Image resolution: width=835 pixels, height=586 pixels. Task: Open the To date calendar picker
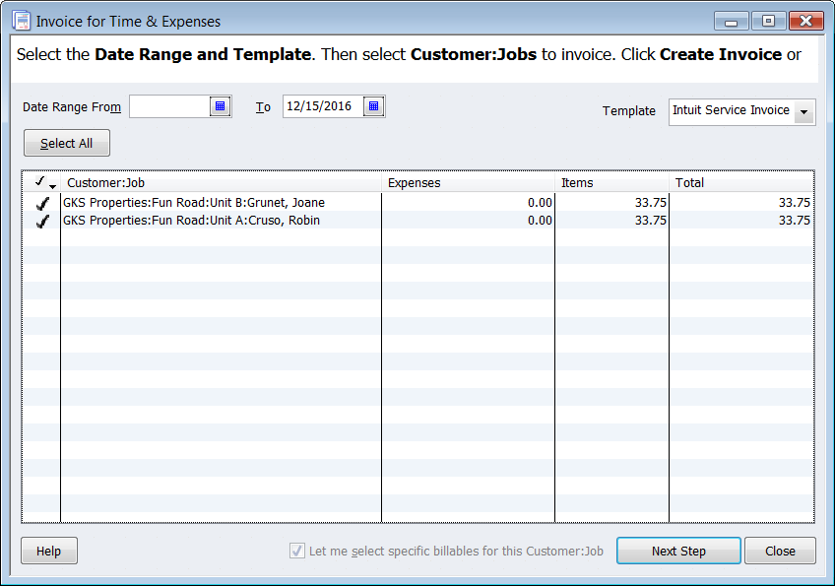click(x=373, y=106)
